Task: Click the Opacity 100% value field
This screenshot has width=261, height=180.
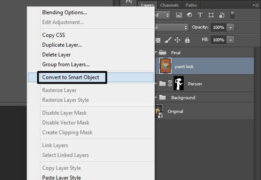Action: click(219, 27)
